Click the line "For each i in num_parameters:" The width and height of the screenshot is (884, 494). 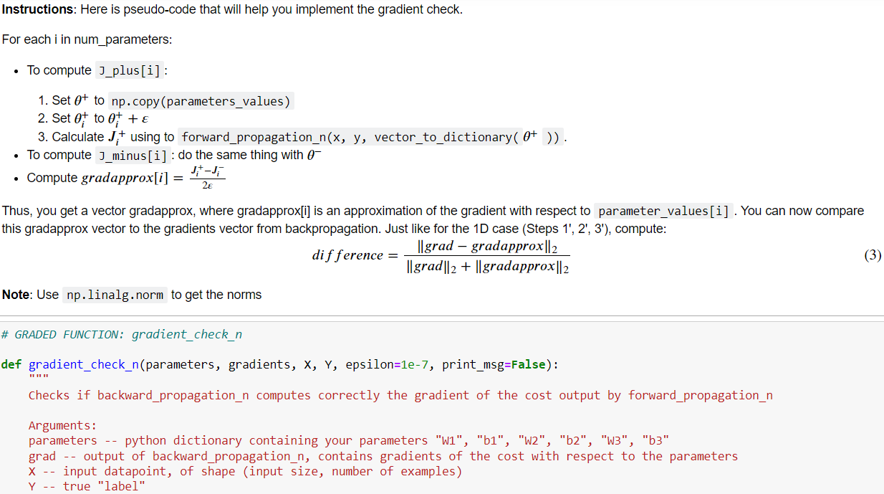(x=87, y=39)
